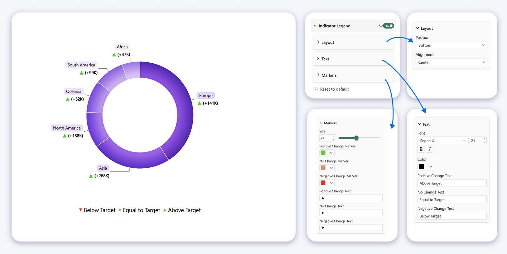This screenshot has height=254, width=507.
Task: Click the Above Target text field
Action: point(452,183)
